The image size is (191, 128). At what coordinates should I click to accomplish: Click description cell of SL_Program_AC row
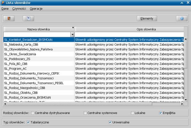[x=129, y=69]
